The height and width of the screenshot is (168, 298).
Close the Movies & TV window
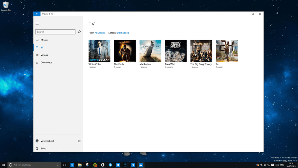[260, 14]
